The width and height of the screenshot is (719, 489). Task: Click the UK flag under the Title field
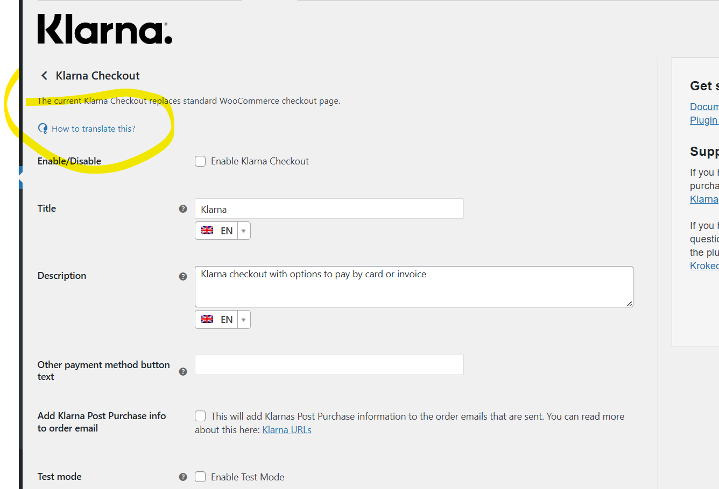tap(207, 231)
